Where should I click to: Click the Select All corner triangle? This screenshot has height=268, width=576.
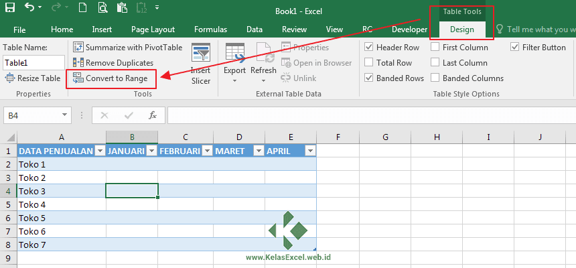coord(11,138)
